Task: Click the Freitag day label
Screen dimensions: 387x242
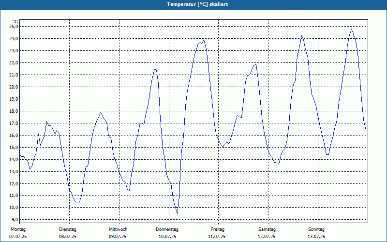Action: tap(217, 229)
